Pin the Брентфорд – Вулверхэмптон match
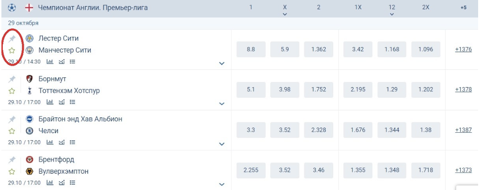480x190 pixels. (12, 160)
